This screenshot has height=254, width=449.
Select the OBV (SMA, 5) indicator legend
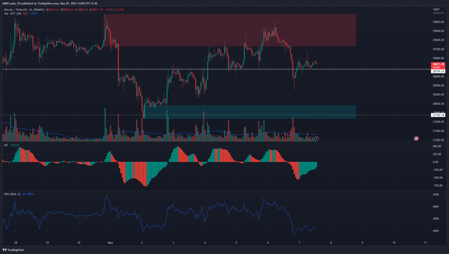click(12, 194)
